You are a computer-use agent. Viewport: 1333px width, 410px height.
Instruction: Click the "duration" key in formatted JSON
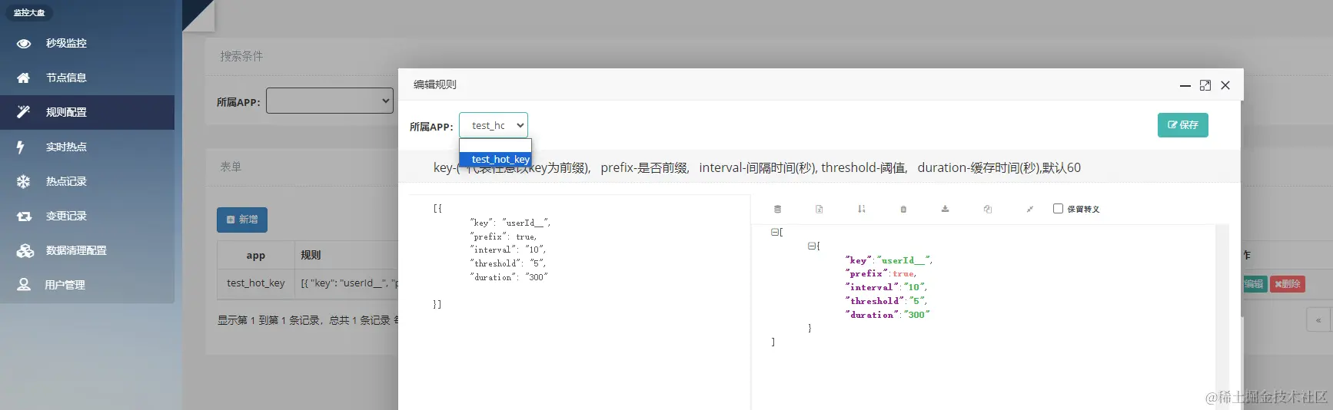pos(872,315)
